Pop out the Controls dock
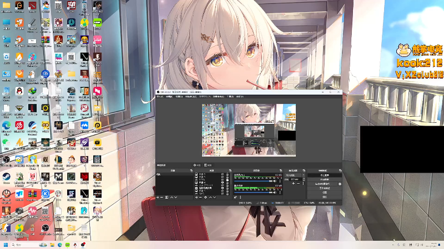The width and height of the screenshot is (444, 249). click(340, 170)
